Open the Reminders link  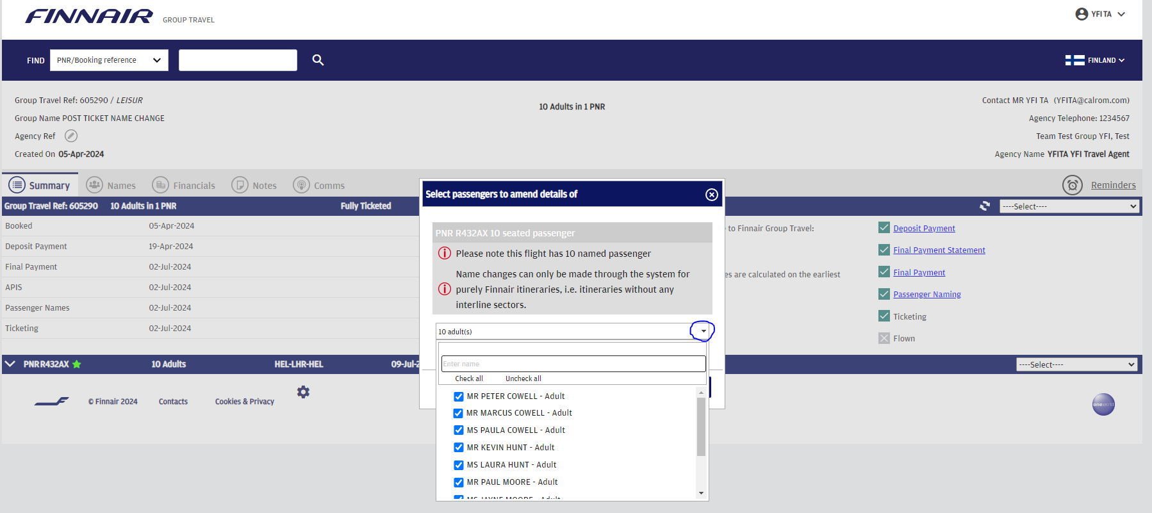(x=1113, y=185)
